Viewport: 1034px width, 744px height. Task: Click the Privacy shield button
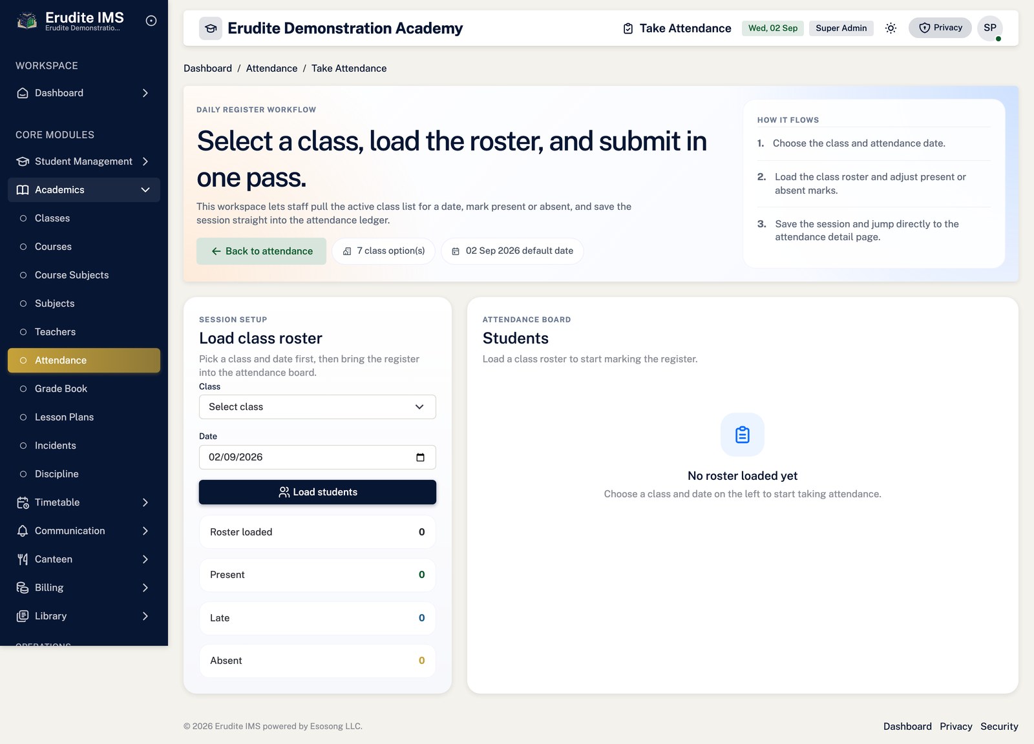tap(940, 28)
